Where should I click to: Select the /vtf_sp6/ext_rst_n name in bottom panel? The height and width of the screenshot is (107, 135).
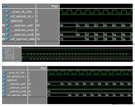coord(16,76)
